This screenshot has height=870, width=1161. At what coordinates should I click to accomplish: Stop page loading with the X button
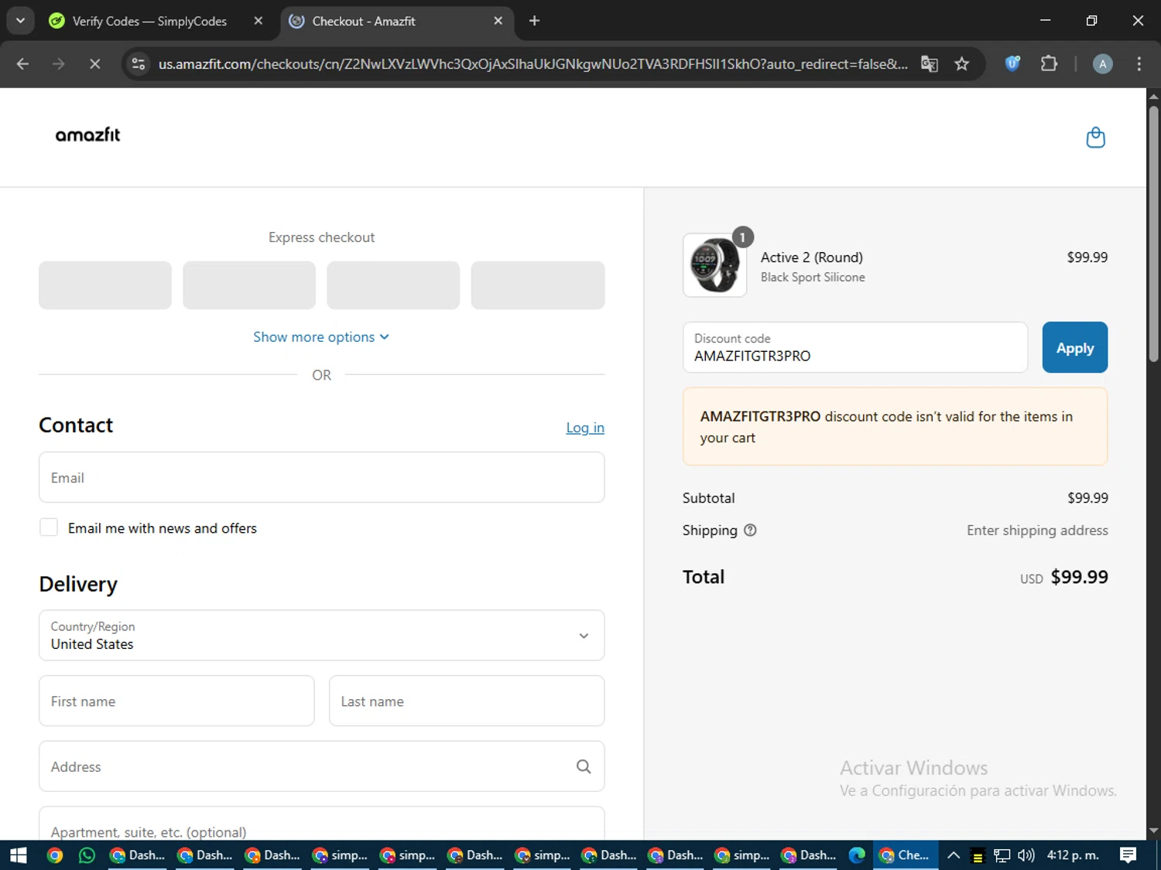point(94,64)
